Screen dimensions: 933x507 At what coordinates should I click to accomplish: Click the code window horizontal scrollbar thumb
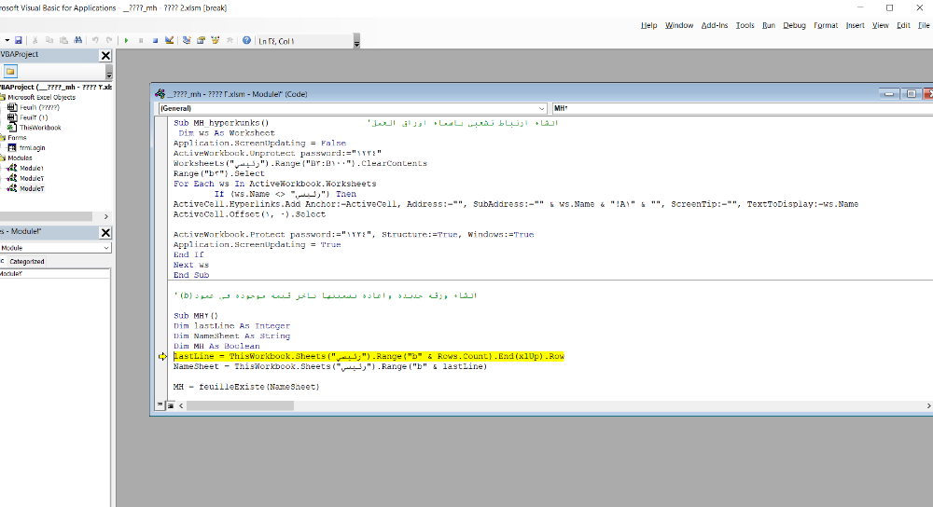(x=240, y=405)
